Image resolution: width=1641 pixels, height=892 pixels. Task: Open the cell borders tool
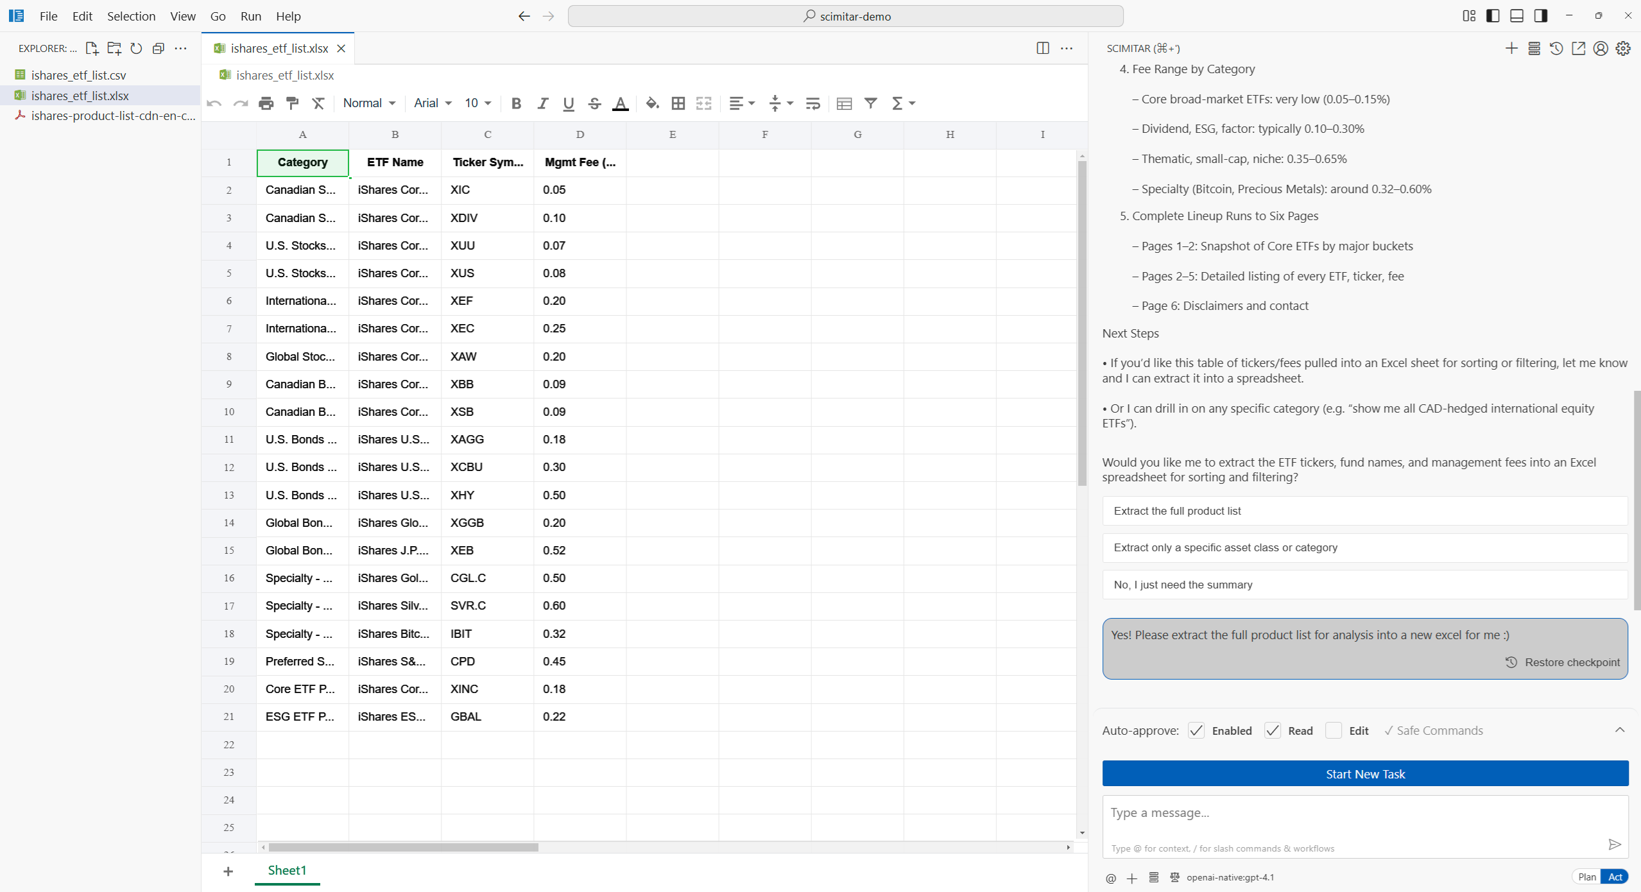pyautogui.click(x=678, y=103)
